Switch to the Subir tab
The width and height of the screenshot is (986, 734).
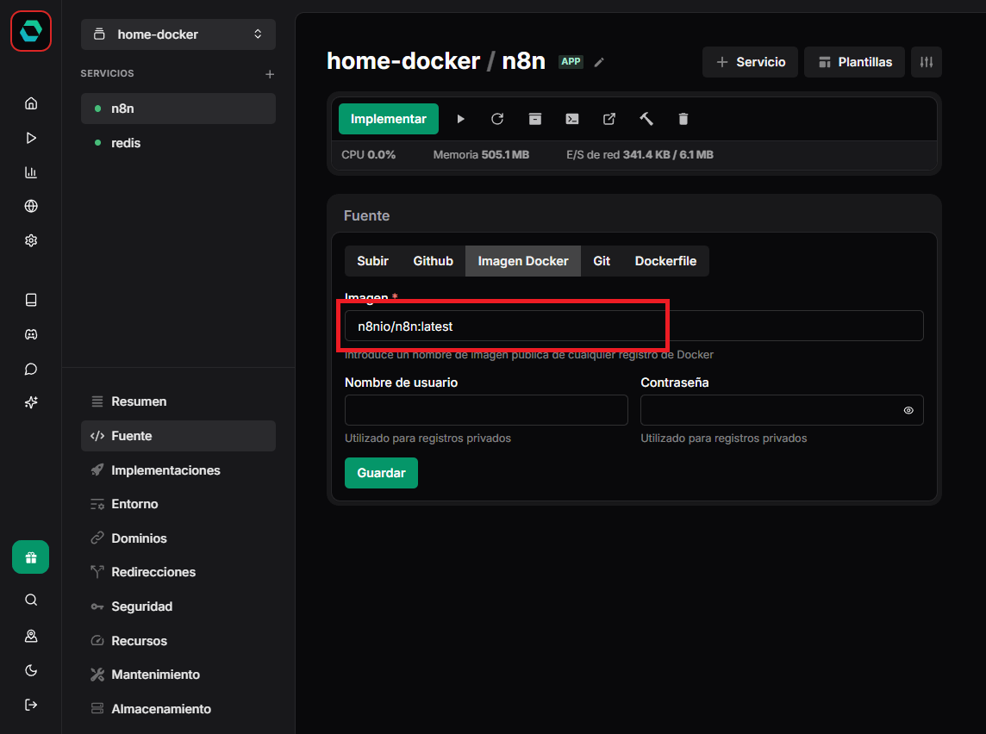point(373,261)
